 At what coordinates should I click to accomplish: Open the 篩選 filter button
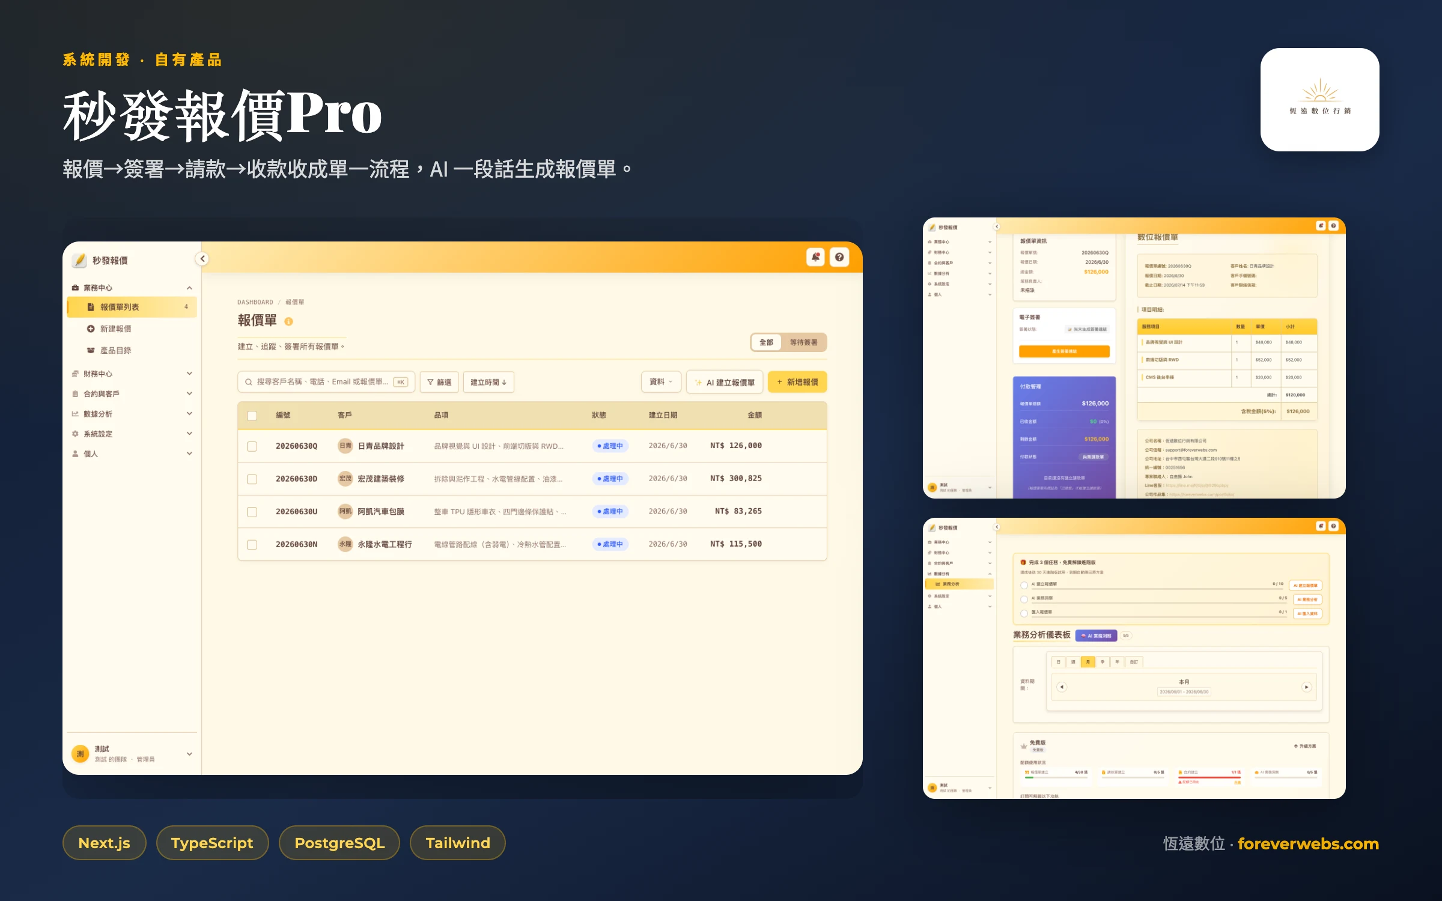click(439, 382)
